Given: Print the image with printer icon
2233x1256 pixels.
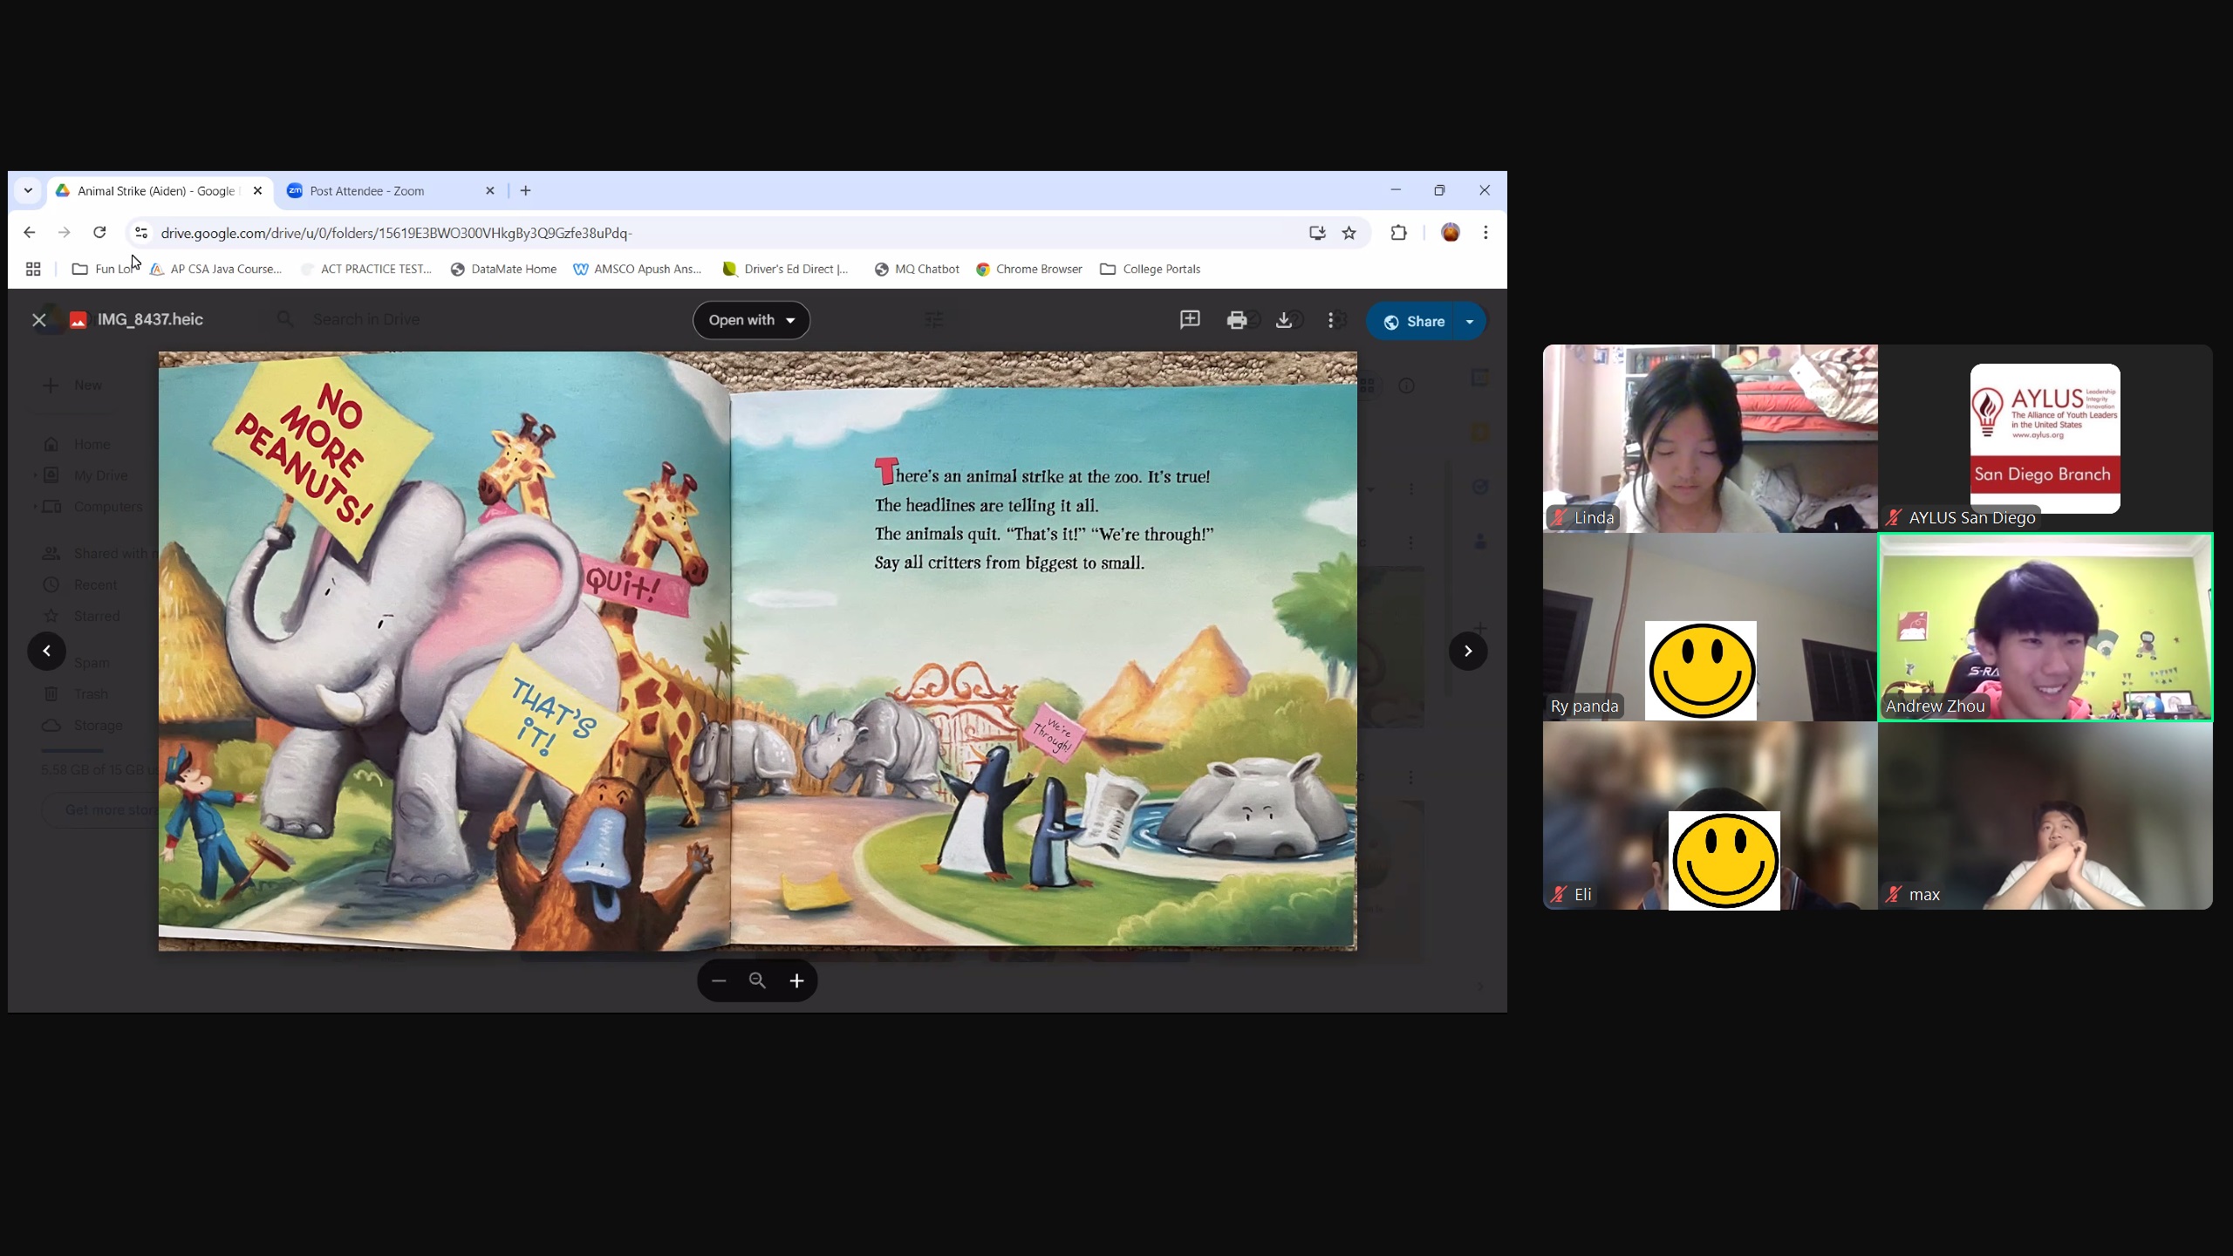Looking at the screenshot, I should (x=1236, y=320).
